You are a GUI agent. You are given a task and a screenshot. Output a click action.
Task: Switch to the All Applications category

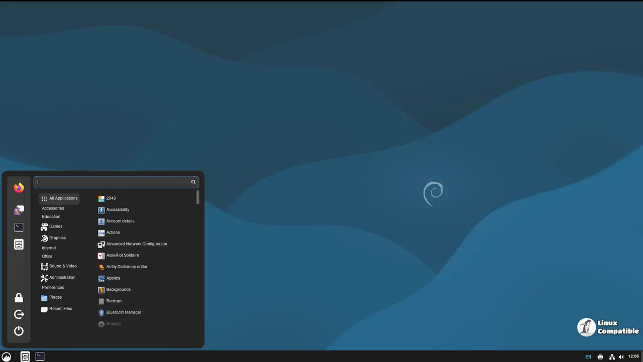59,198
